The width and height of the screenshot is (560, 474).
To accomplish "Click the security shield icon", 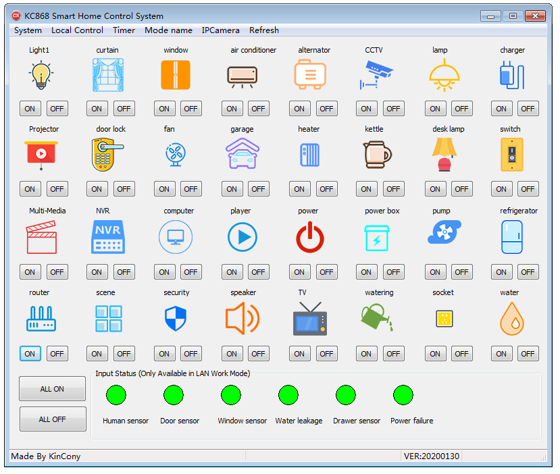I will pyautogui.click(x=175, y=319).
